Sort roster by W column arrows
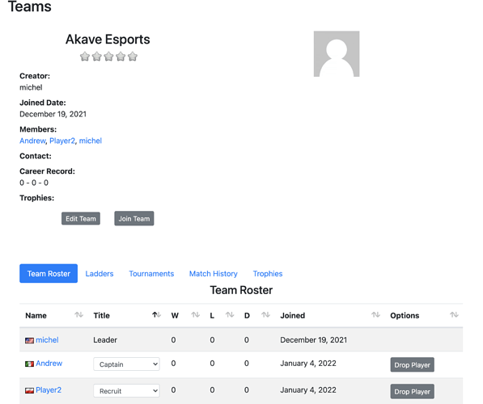 tap(195, 315)
